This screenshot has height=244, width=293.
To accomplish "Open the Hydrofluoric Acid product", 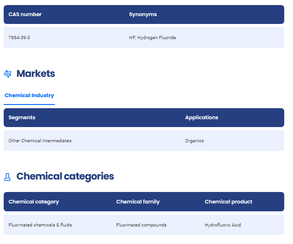I will pos(223,225).
